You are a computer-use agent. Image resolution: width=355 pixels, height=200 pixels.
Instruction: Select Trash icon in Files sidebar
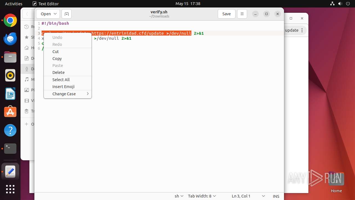(x=27, y=111)
